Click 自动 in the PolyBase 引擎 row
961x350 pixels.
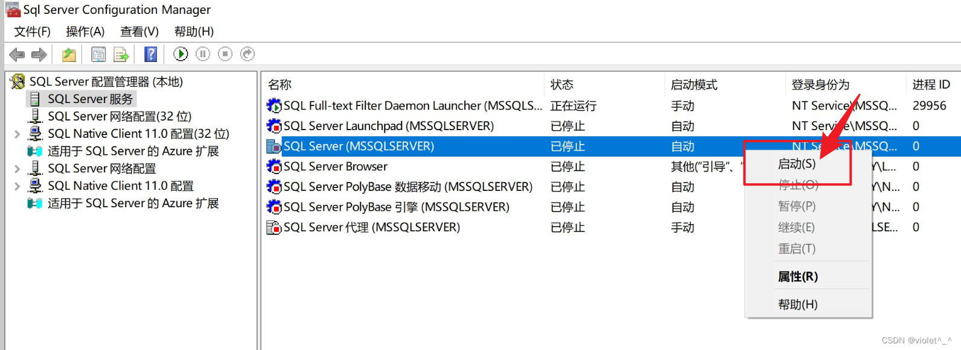click(683, 207)
